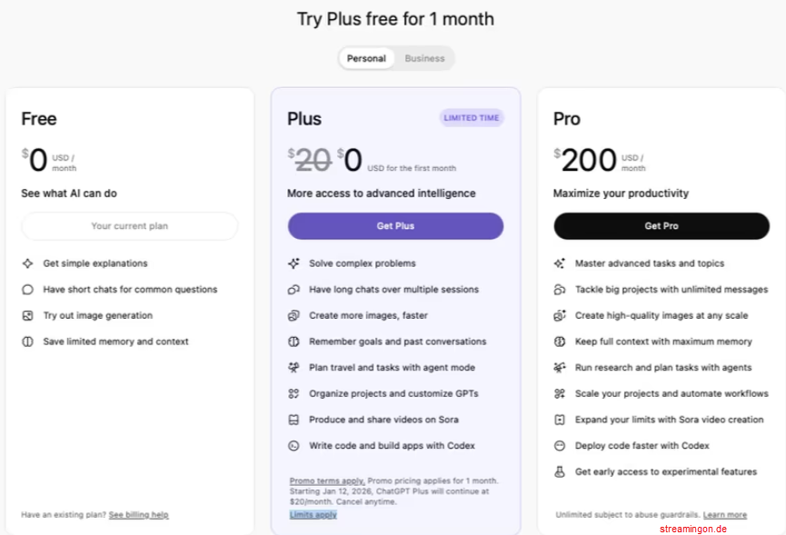The image size is (786, 535).
Task: Click the Codex icon beside Write code and build apps
Action: tap(294, 446)
